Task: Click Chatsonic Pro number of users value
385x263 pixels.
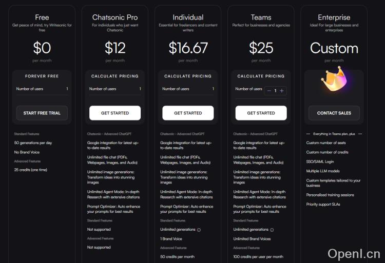Action: pos(140,89)
